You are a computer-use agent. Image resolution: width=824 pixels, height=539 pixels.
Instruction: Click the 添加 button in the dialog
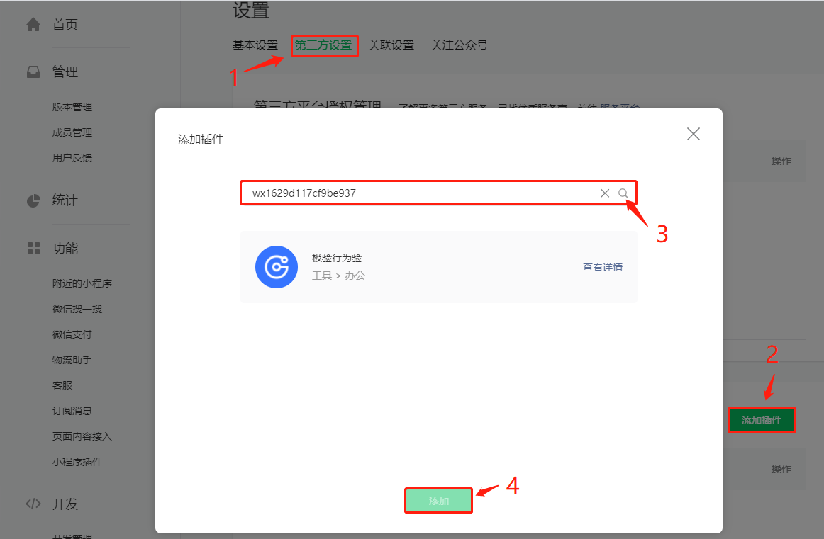(438, 500)
